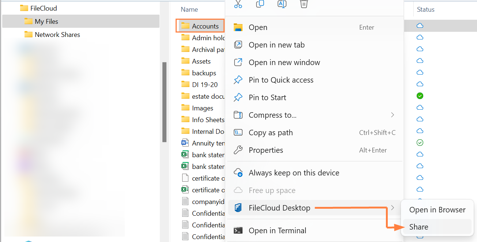The width and height of the screenshot is (477, 242).
Task: Click the Open in Terminal icon
Action: pyautogui.click(x=238, y=230)
